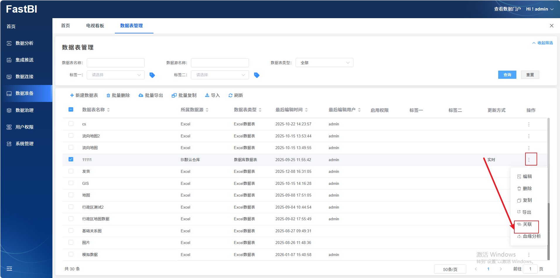The width and height of the screenshot is (560, 278).
Task: Check the 基础关系图 row checkbox
Action: tap(71, 231)
